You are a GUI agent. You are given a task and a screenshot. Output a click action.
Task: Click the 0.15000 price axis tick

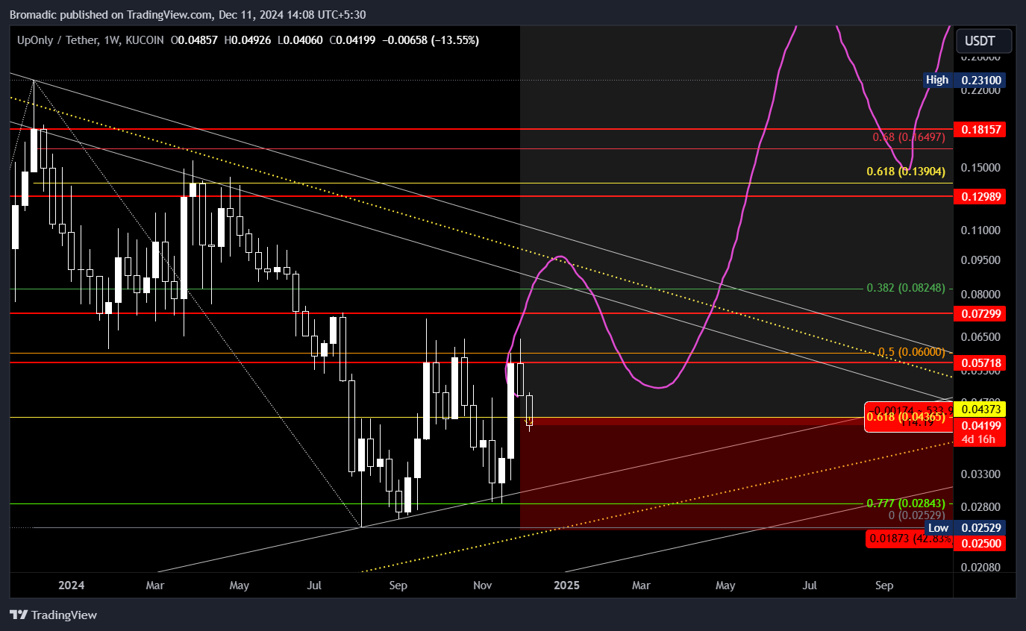point(980,167)
